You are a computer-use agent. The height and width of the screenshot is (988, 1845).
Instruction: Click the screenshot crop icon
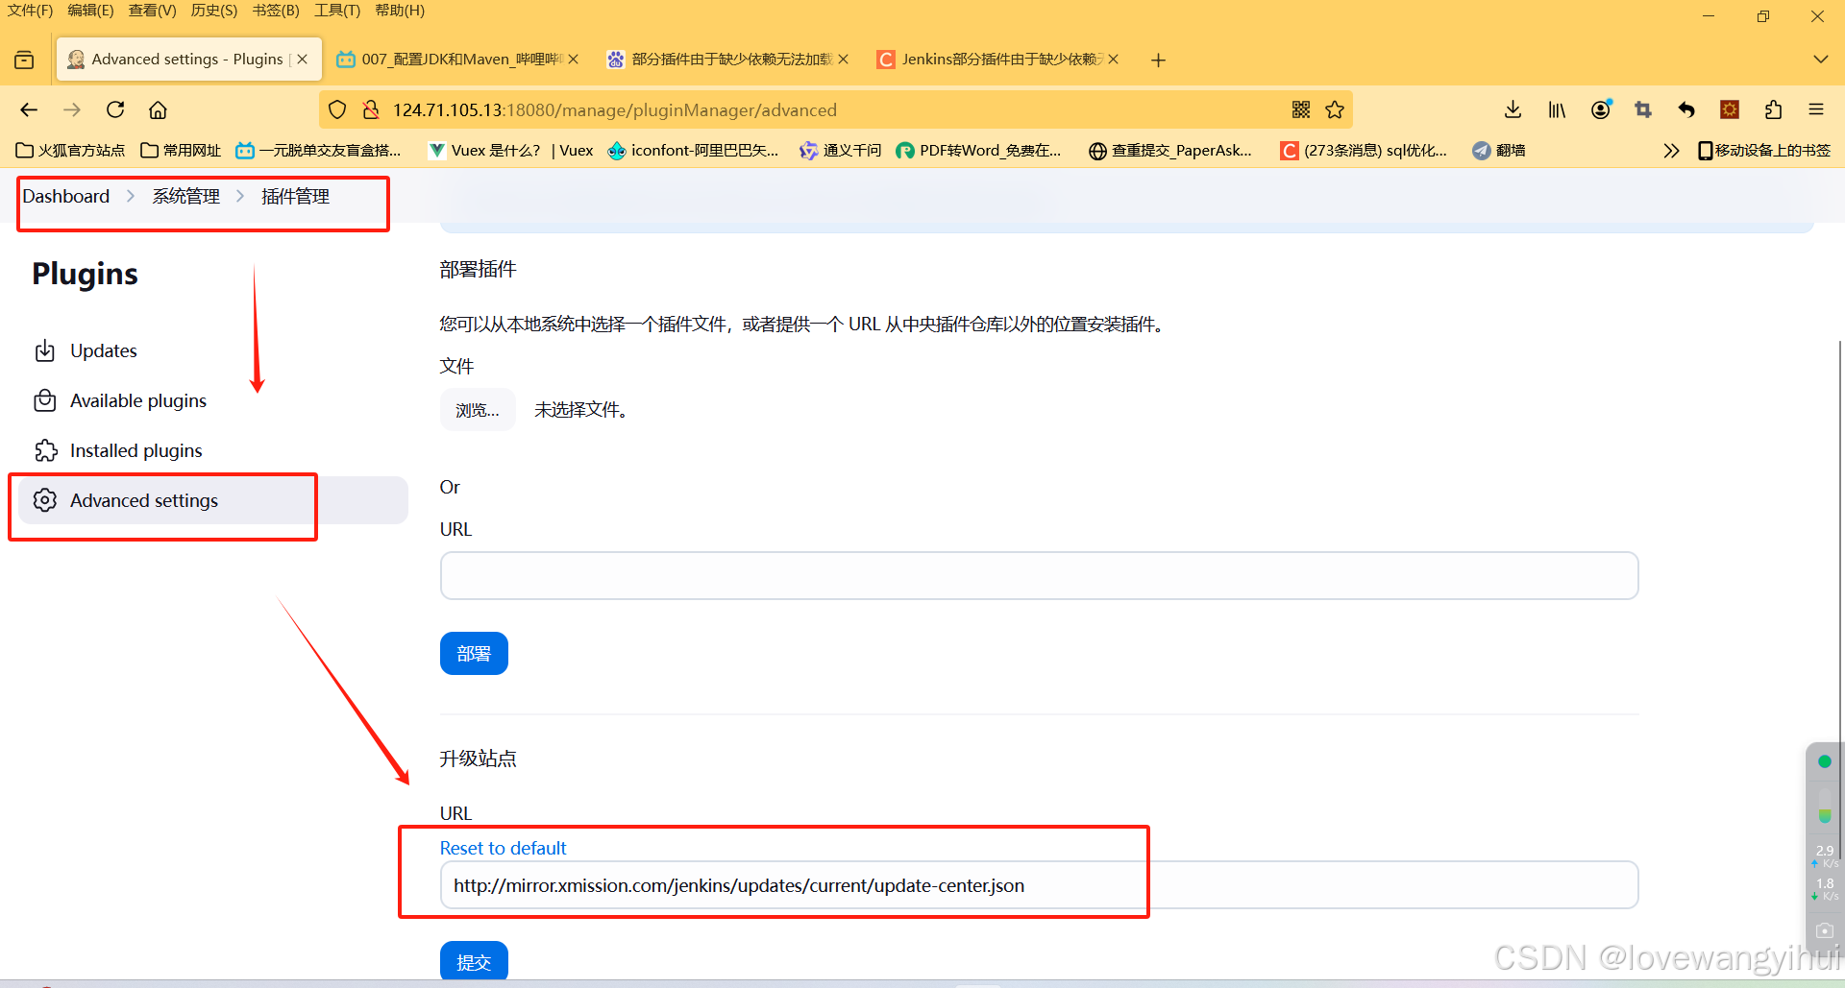[x=1643, y=109]
